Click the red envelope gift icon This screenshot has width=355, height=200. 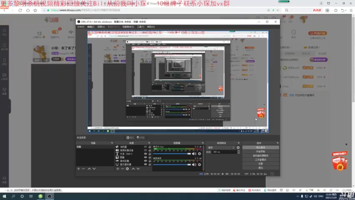(339, 161)
